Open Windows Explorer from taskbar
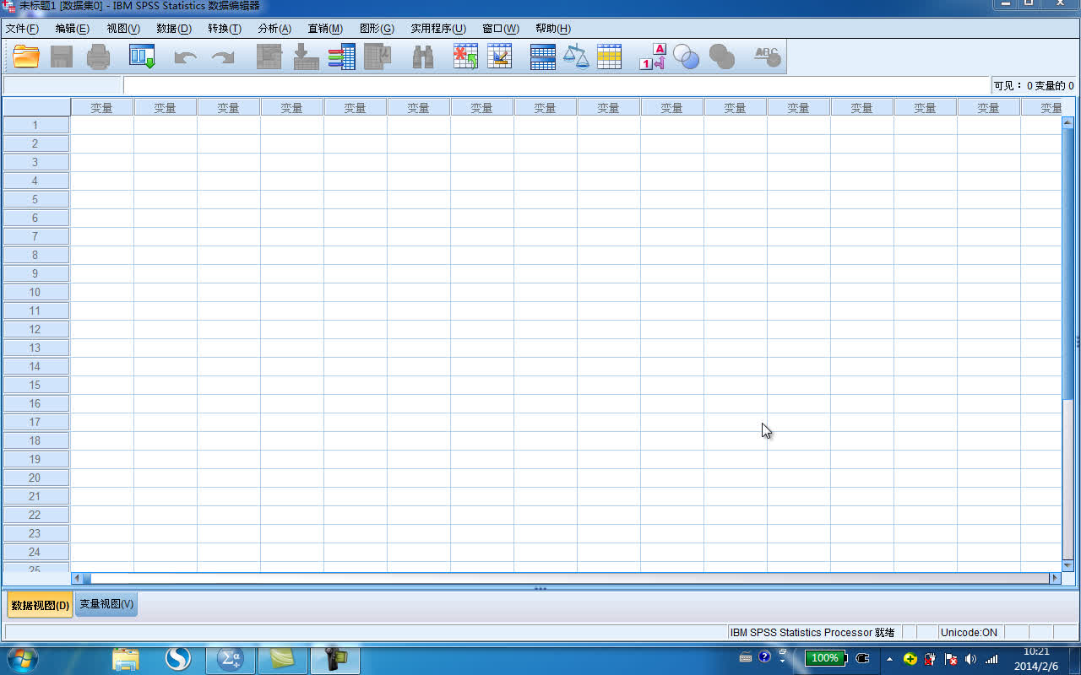The image size is (1081, 675). click(x=126, y=659)
